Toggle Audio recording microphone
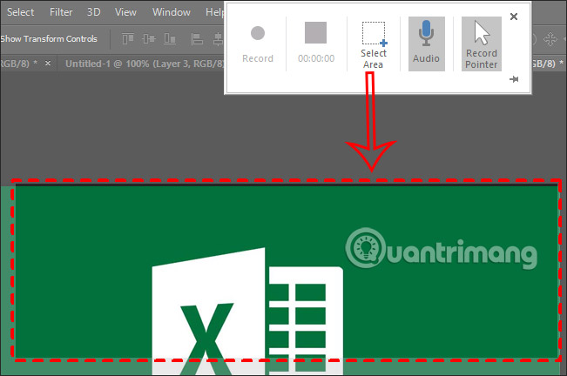Viewport: 567px width, 376px height. 426,44
